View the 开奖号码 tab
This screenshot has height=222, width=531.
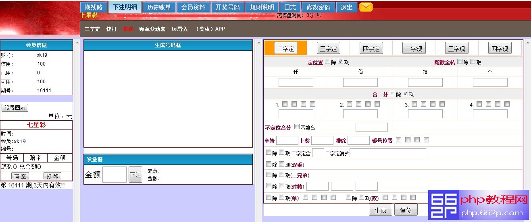227,7
